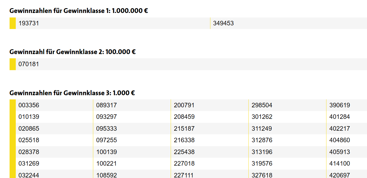Click the number 313196

click(262, 152)
